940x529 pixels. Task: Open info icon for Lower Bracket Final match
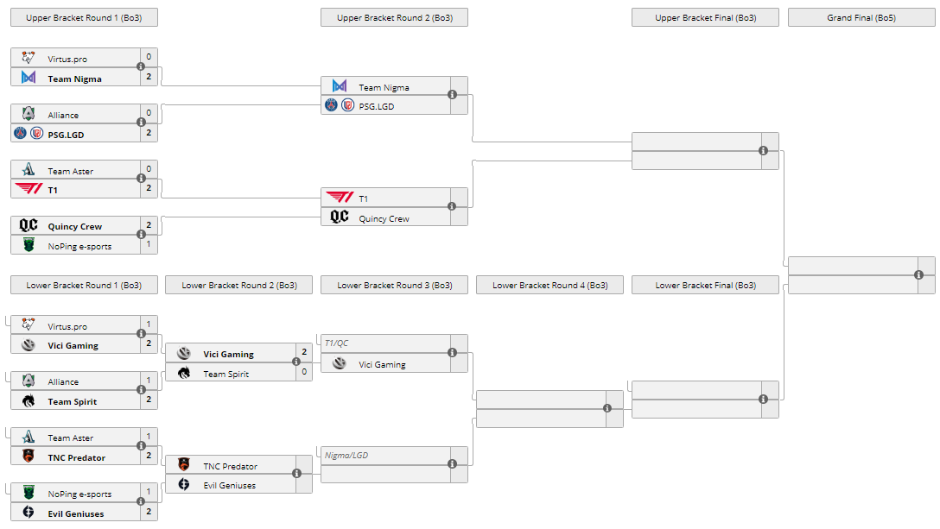[763, 399]
